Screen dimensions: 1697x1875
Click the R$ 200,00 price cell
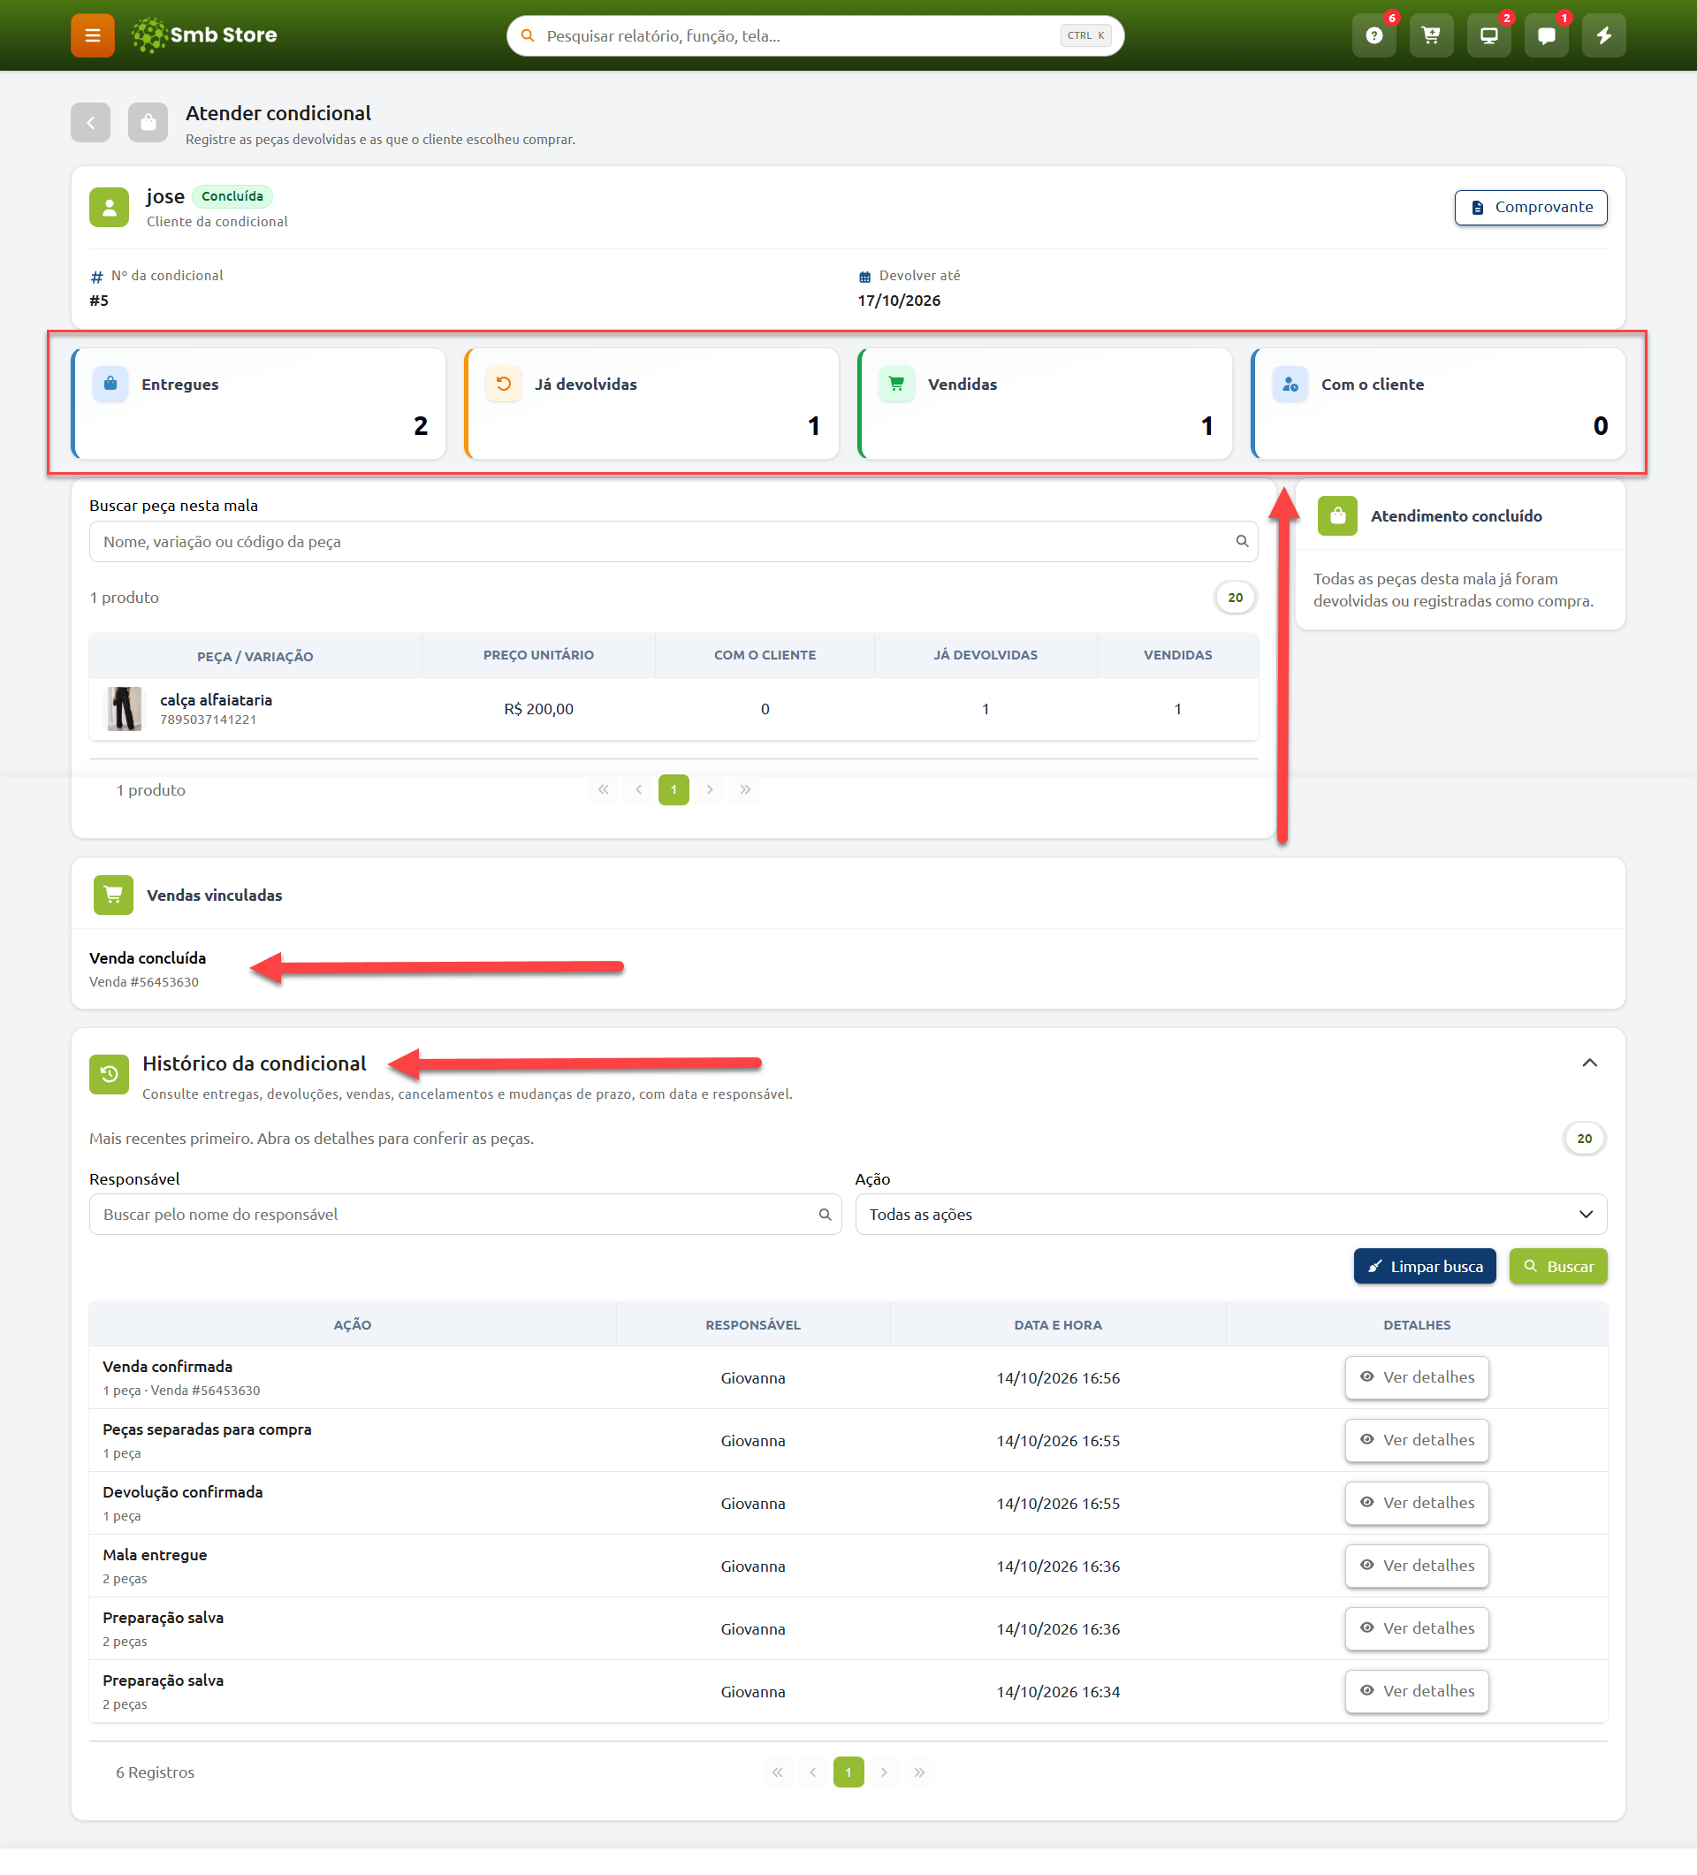(538, 709)
